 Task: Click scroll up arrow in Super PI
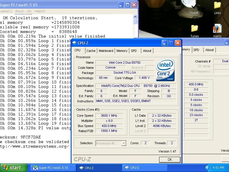pyautogui.click(x=135, y=17)
